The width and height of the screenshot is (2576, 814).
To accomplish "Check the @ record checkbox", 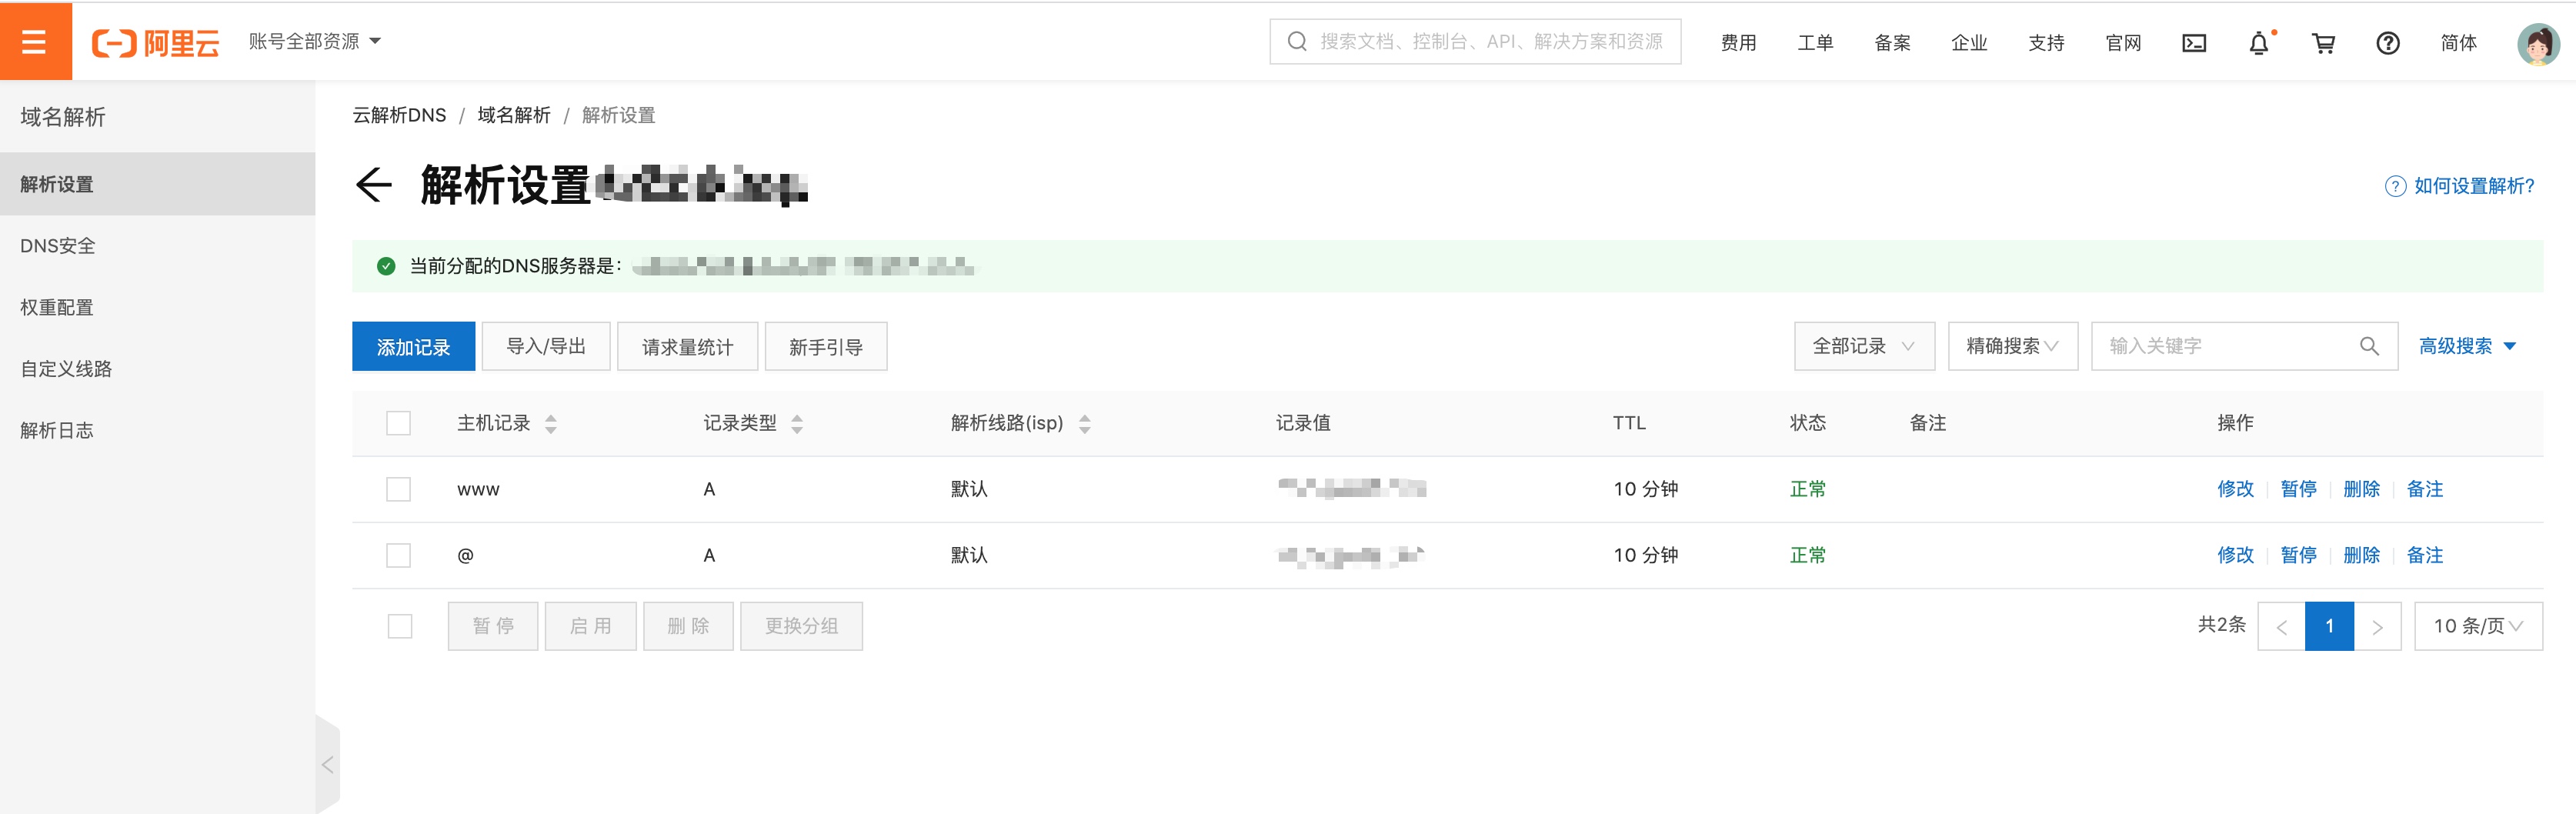I will click(x=398, y=555).
